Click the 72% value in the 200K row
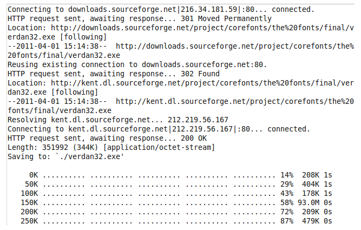Image resolution: width=361 pixels, height=230 pixels. [286, 212]
